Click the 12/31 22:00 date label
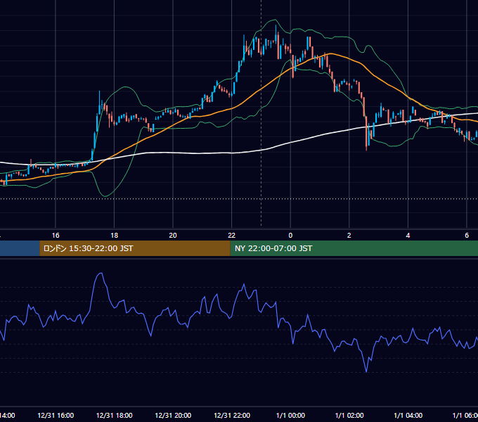The width and height of the screenshot is (478, 422). tap(232, 416)
